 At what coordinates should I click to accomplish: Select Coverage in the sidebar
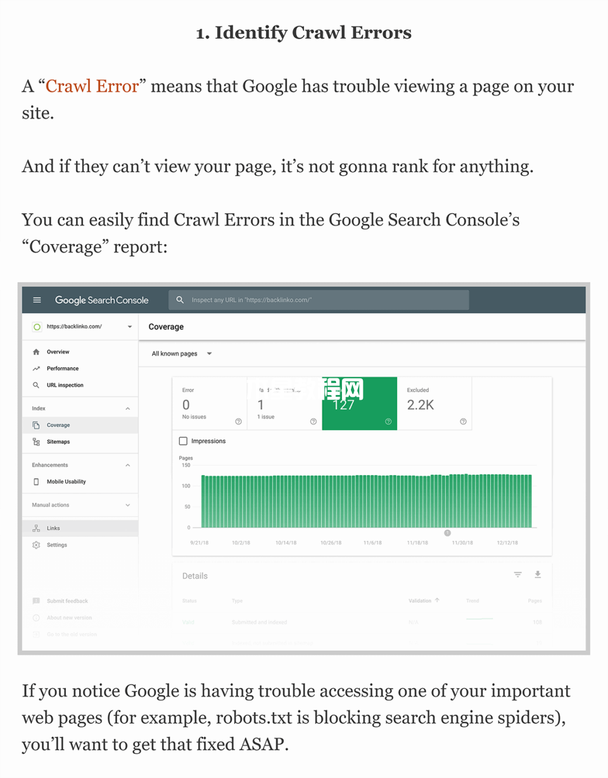click(x=80, y=425)
